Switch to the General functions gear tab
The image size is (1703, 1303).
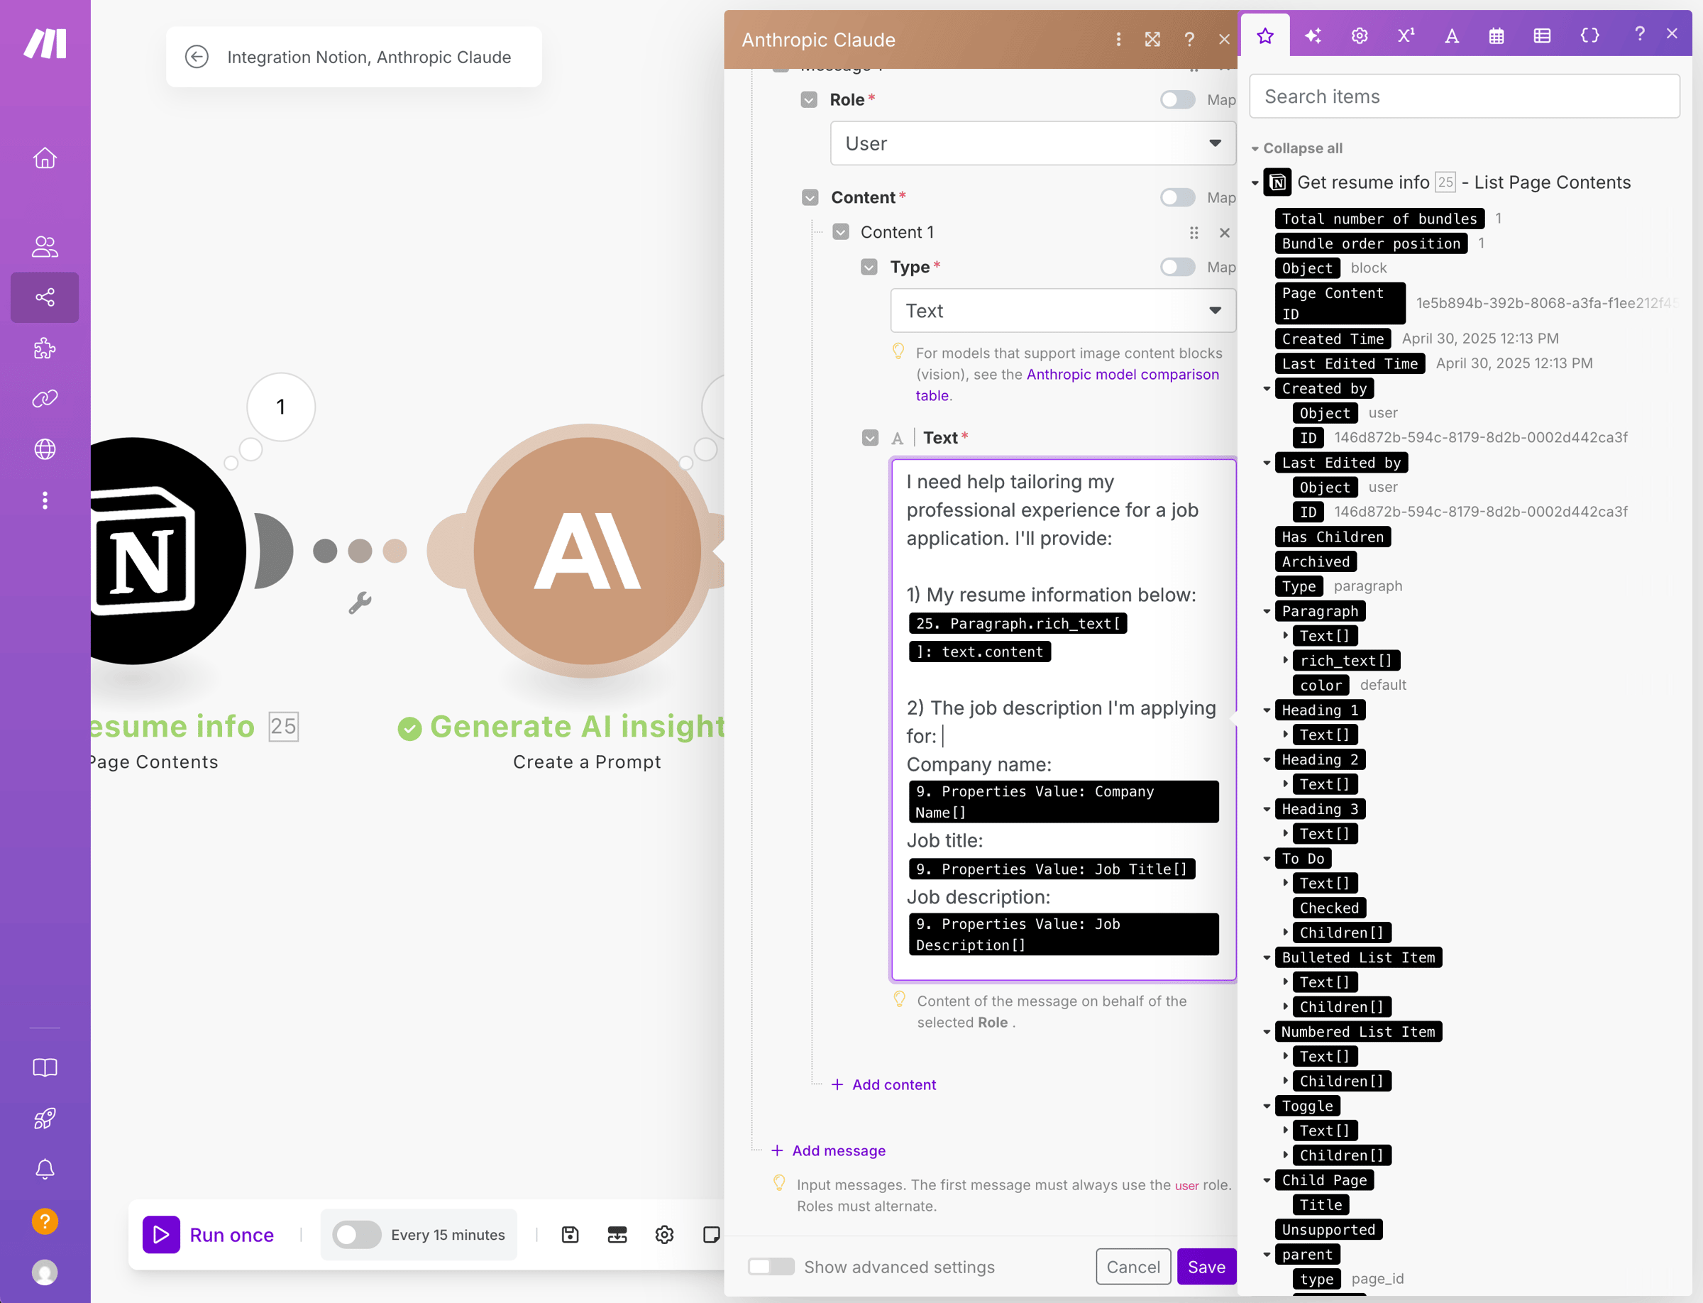(1360, 35)
